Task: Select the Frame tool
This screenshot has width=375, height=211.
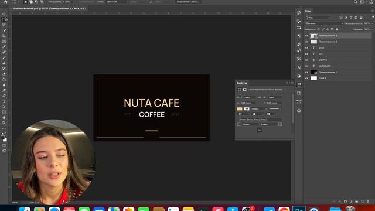Action: coord(4,42)
